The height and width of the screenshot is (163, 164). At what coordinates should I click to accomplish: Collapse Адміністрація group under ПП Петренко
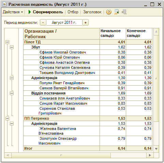[12, 124]
